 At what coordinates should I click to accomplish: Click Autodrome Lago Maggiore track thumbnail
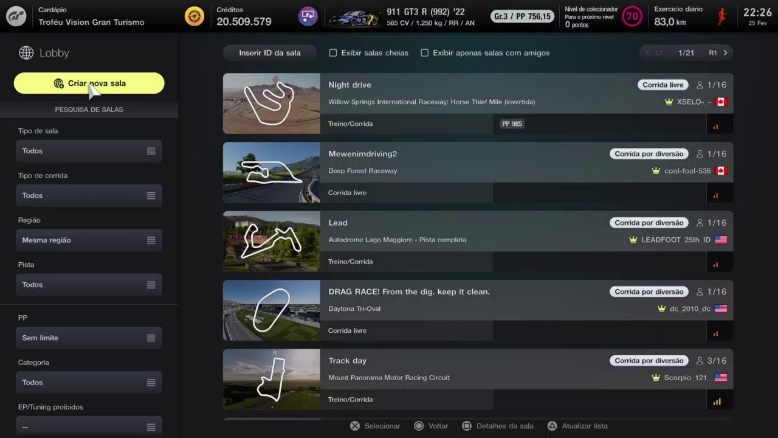(272, 241)
